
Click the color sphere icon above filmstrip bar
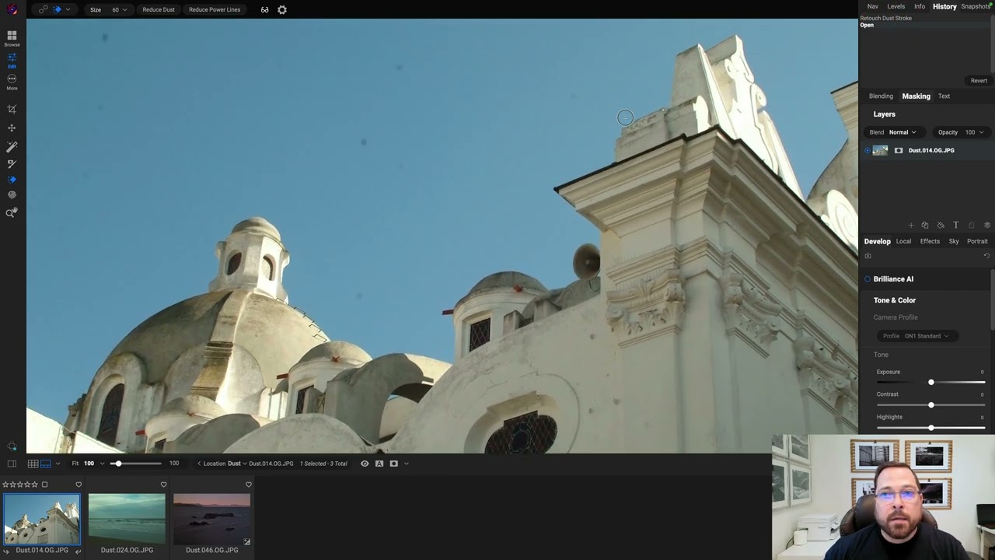12,446
